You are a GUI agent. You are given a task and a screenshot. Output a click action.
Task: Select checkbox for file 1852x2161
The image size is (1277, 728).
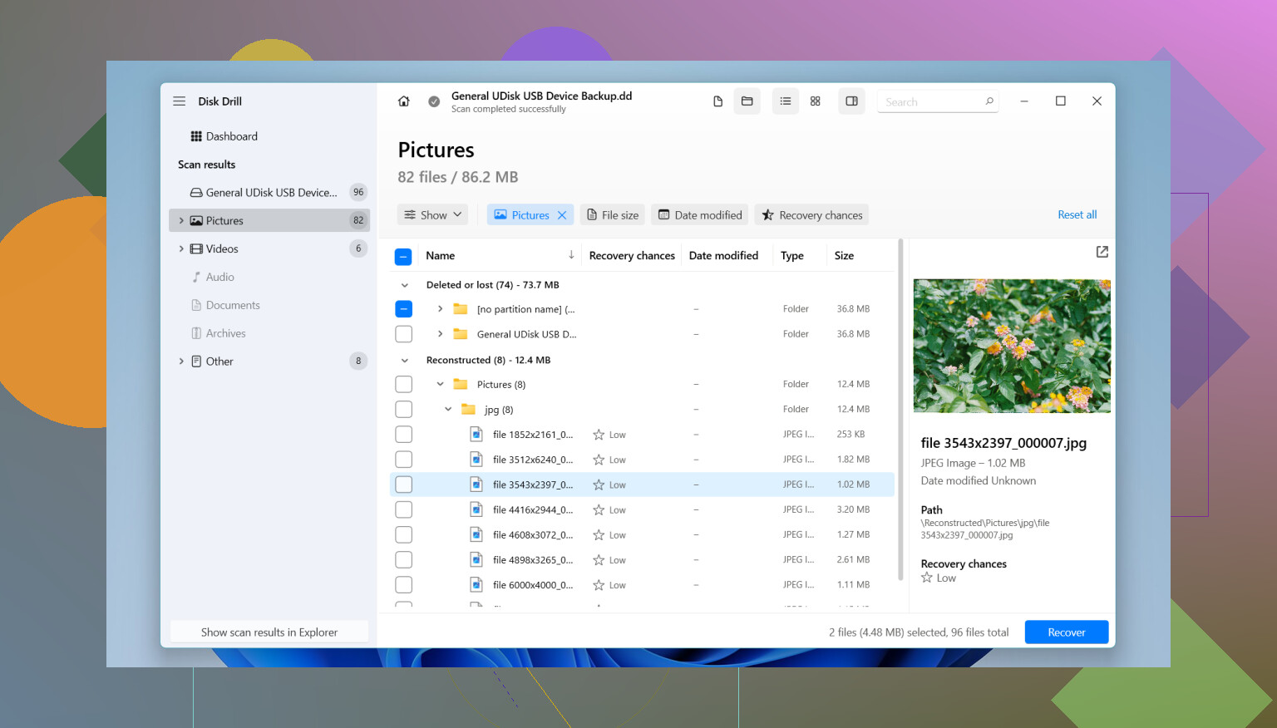[403, 435]
